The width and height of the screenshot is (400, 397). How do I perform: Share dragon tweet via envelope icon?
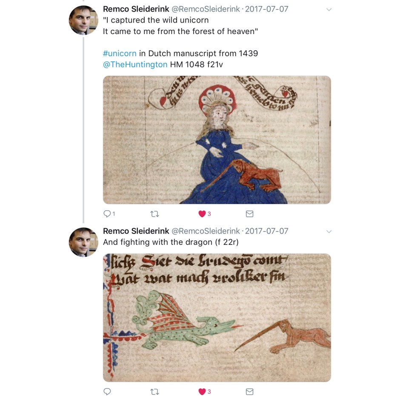pos(249,391)
